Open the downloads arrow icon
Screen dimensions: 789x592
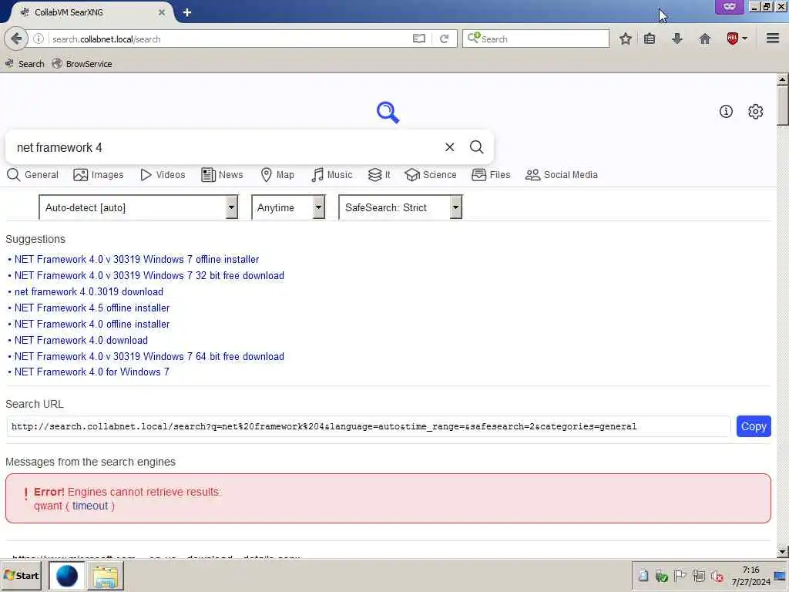point(677,39)
